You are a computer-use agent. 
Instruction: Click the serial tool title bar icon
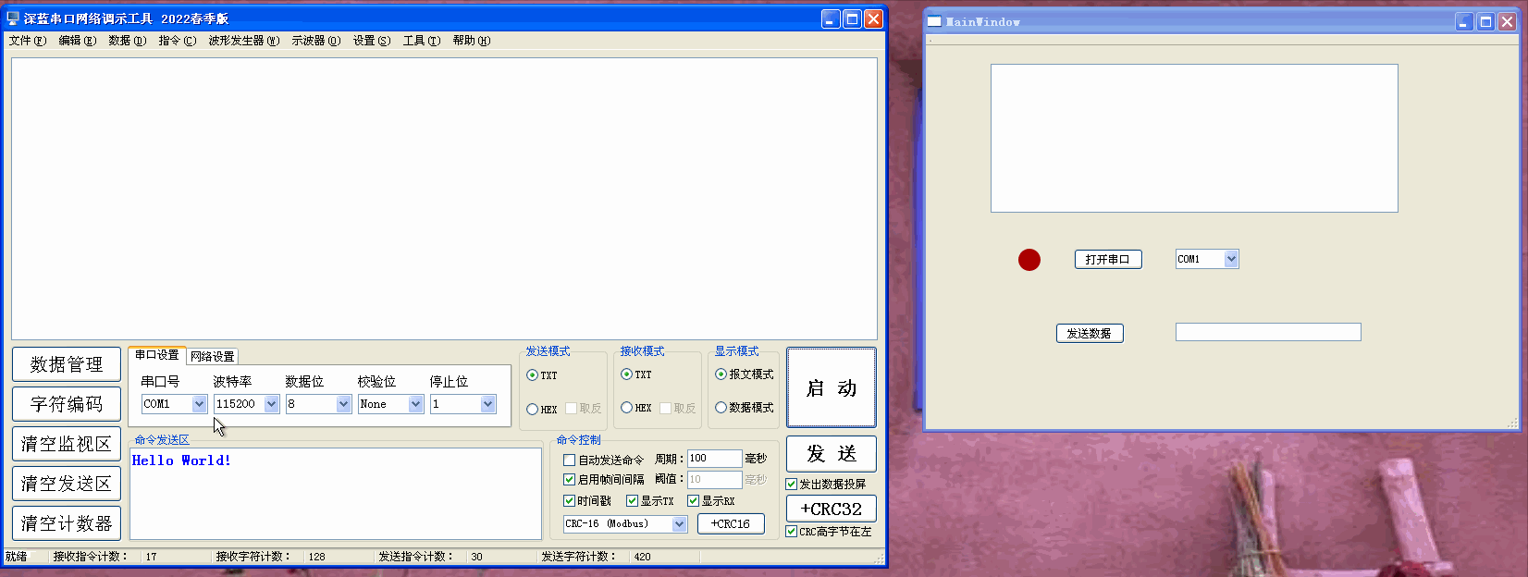tap(13, 18)
